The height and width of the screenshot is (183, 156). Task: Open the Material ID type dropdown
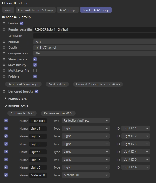[86, 175]
